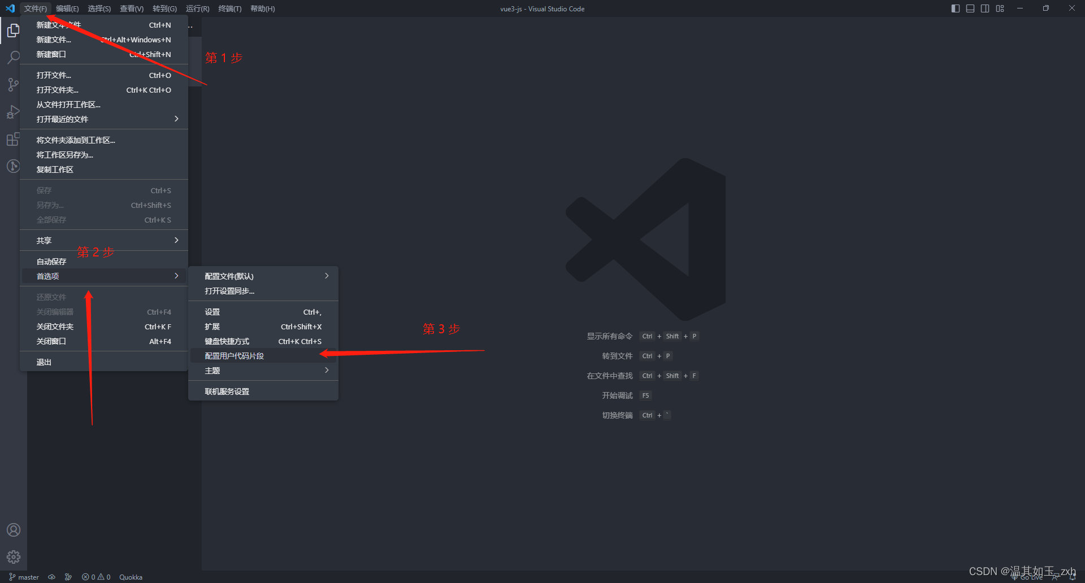The height and width of the screenshot is (583, 1085).
Task: Select 新建窗口 from the file menu
Action: (x=104, y=54)
